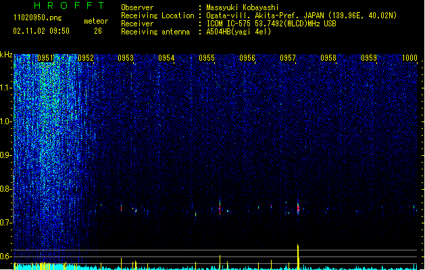The width and height of the screenshot is (425, 270).
Task: Click the A504HB(yagi 4el) antenna text
Action: click(239, 32)
